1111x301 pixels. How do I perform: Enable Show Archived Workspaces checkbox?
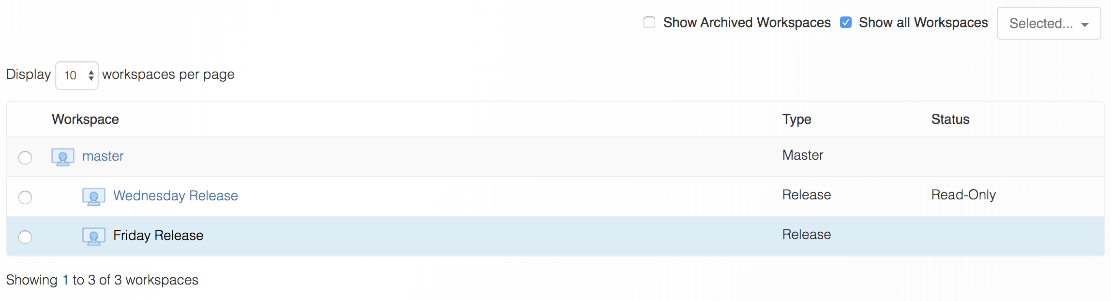(649, 22)
